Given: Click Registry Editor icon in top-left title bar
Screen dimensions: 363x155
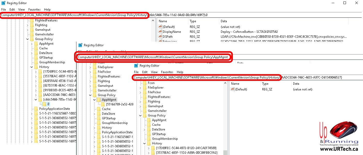Looking at the screenshot, I should click(x=3, y=3).
